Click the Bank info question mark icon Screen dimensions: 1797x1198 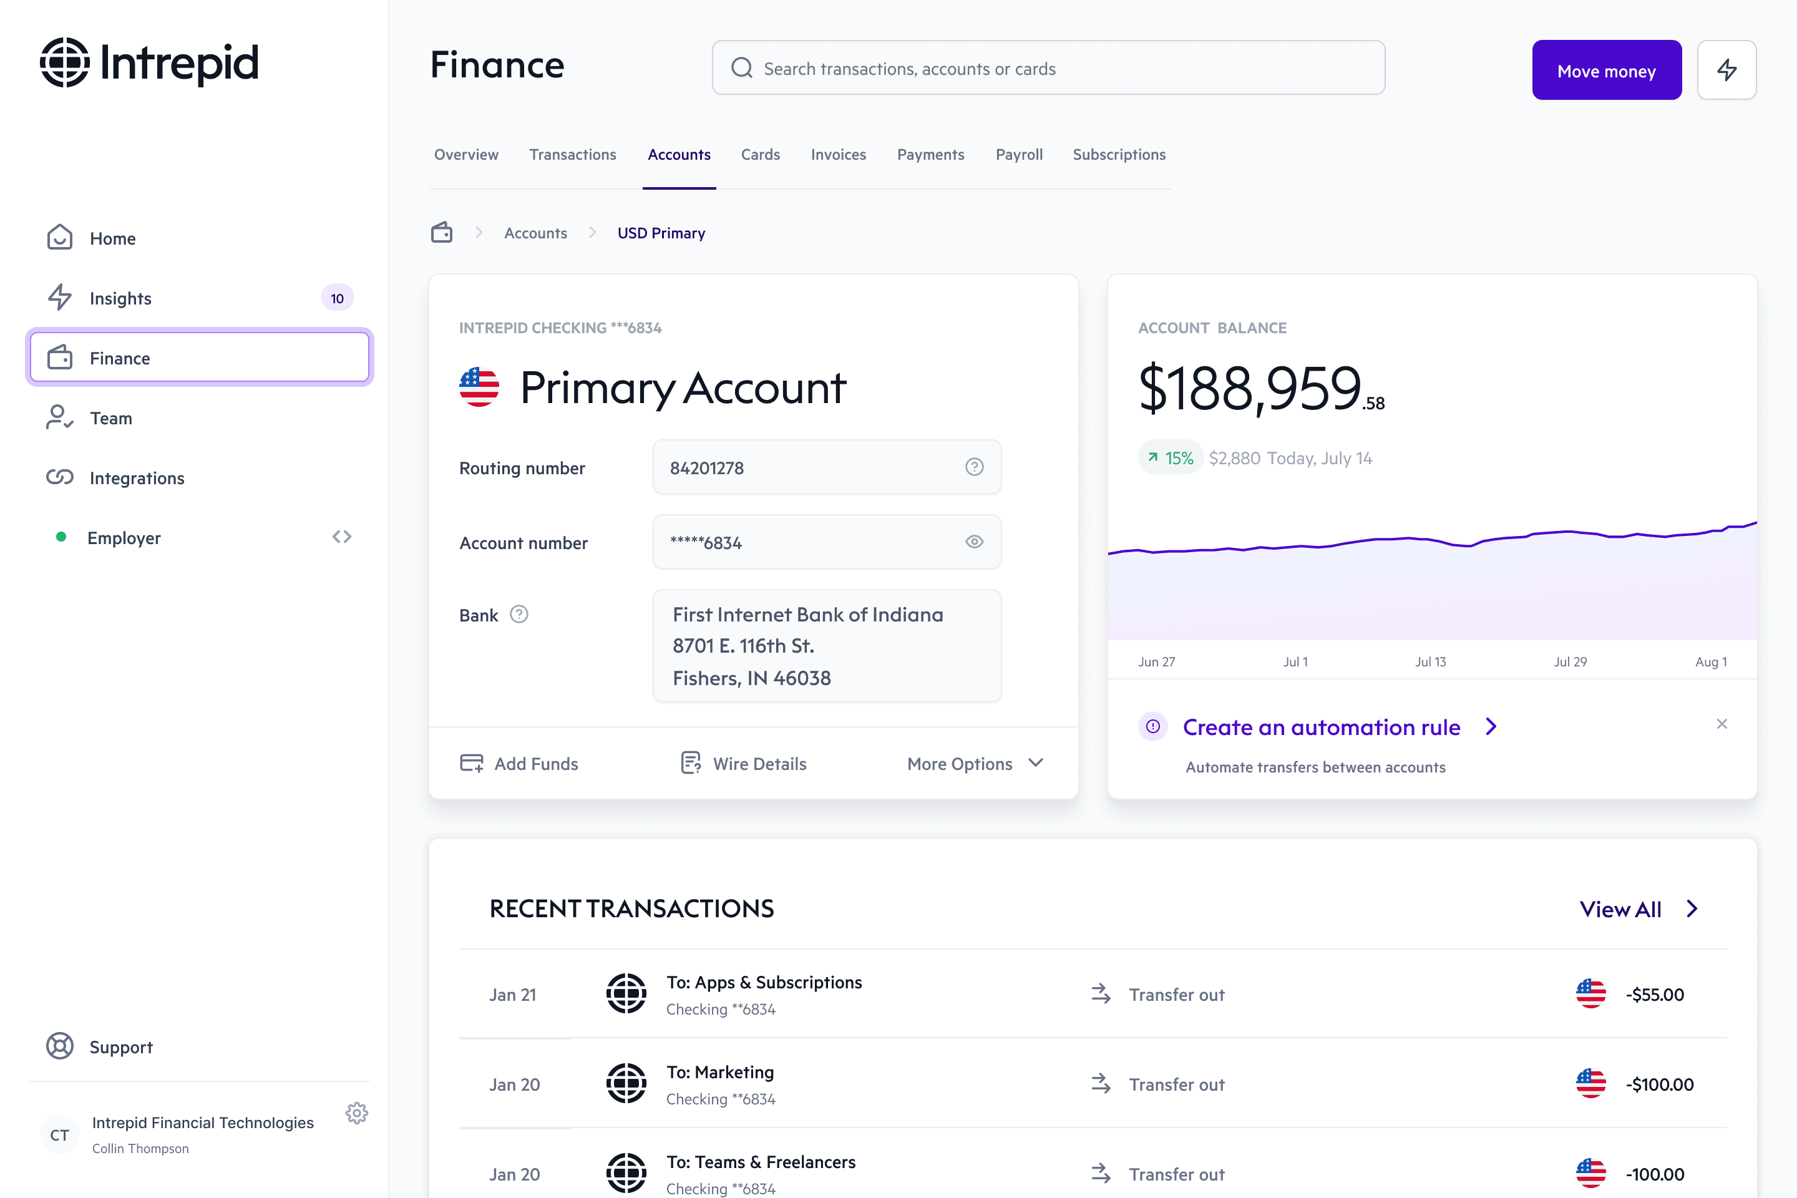click(x=519, y=614)
